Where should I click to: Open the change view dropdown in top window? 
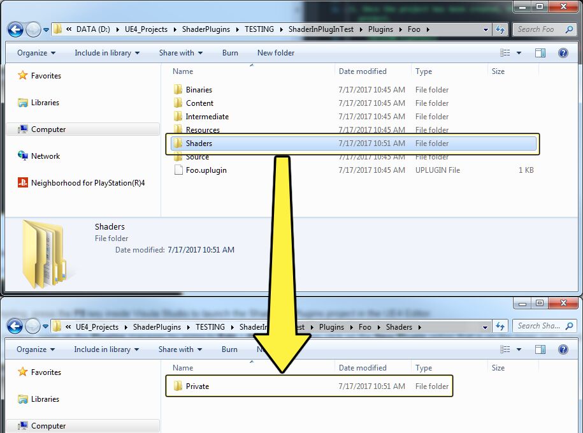tap(519, 53)
